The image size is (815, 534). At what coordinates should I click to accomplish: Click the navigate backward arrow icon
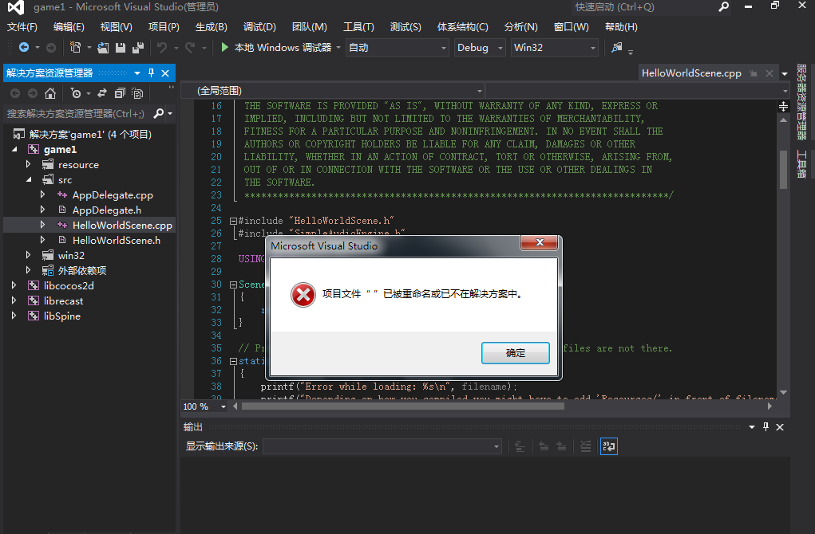24,48
